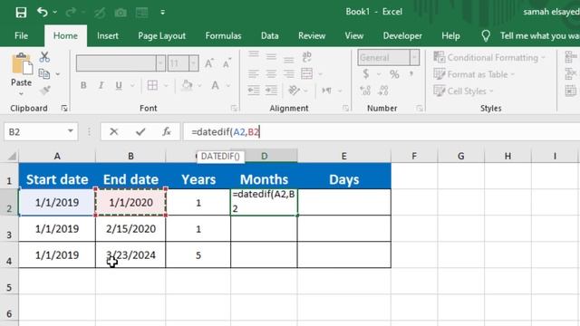Expand the Paste options arrow

(21, 94)
